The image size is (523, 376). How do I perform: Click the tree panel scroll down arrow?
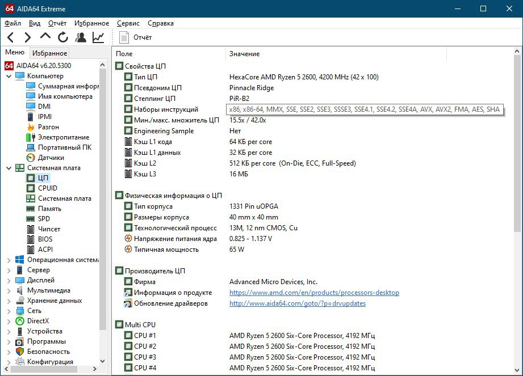[x=103, y=361]
